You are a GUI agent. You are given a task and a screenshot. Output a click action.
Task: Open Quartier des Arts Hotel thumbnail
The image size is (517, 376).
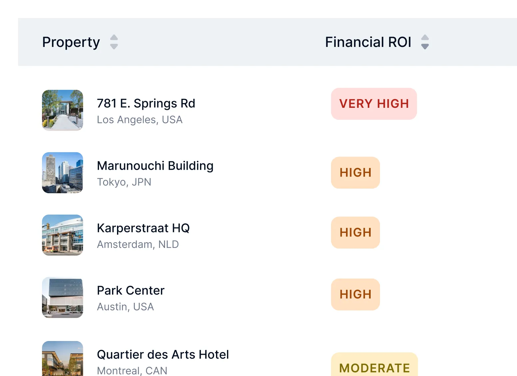(63, 359)
